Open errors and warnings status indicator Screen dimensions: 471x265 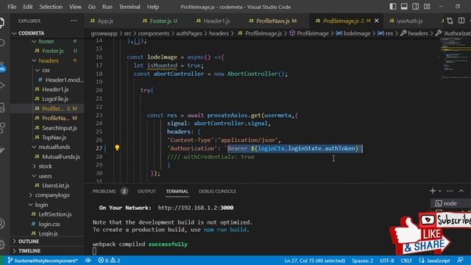[110, 261]
